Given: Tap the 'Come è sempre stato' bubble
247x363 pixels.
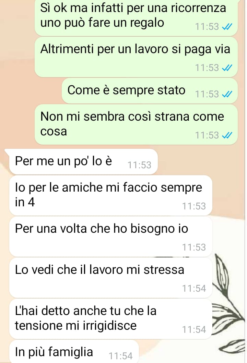Looking at the screenshot, I should coord(150,91).
